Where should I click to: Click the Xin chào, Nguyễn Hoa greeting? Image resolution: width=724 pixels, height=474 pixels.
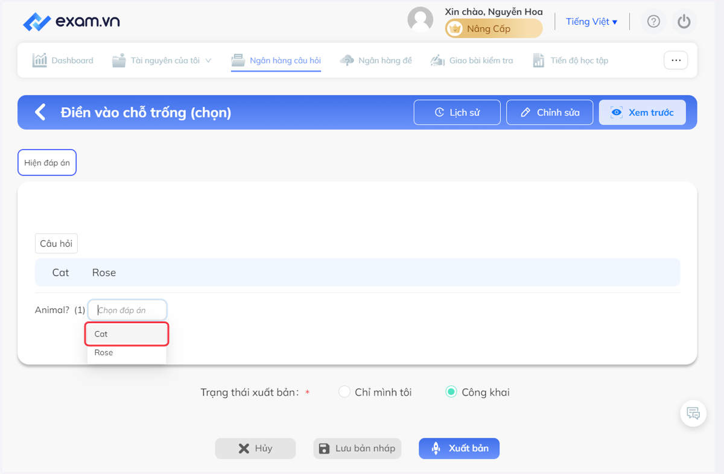[x=494, y=11]
